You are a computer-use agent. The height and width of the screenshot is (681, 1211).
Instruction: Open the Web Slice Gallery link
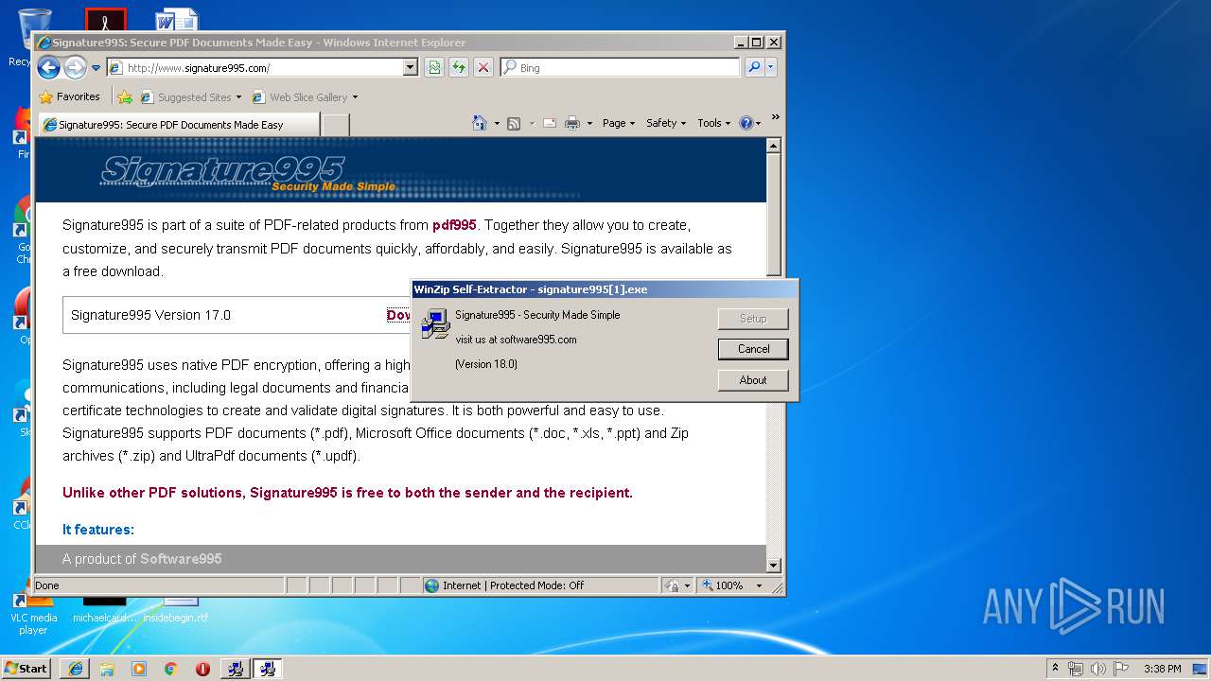[x=300, y=96]
